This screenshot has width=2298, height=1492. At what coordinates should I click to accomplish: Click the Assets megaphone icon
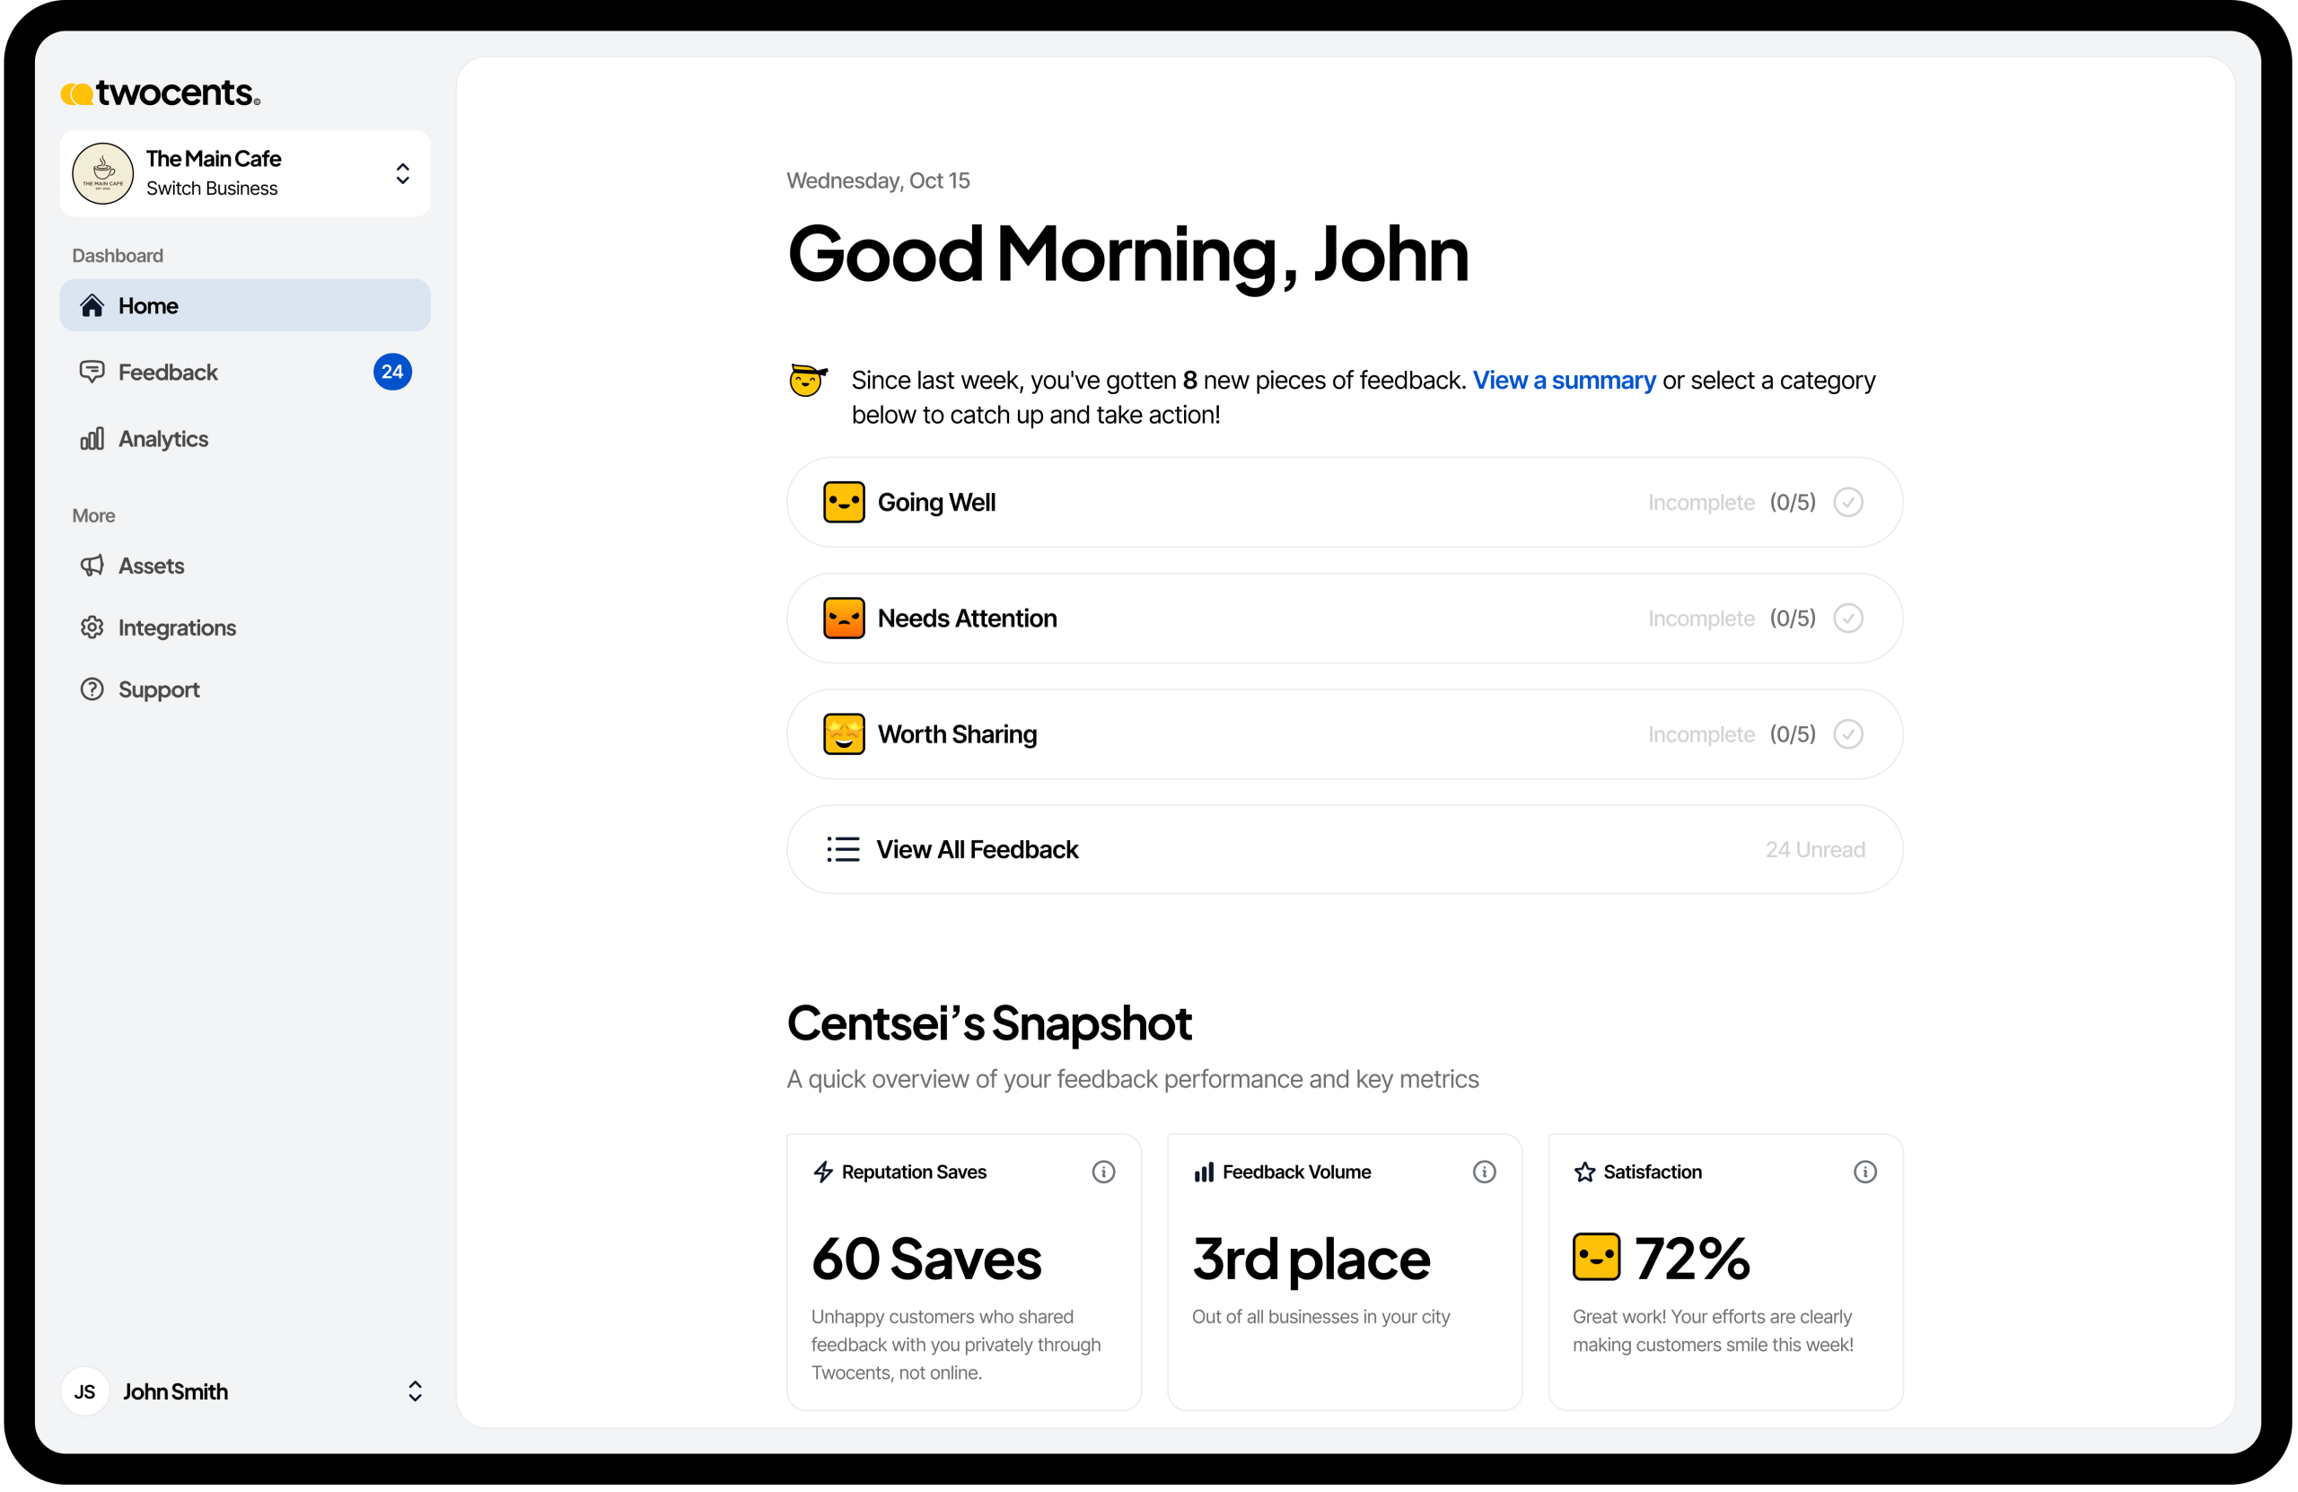[92, 566]
